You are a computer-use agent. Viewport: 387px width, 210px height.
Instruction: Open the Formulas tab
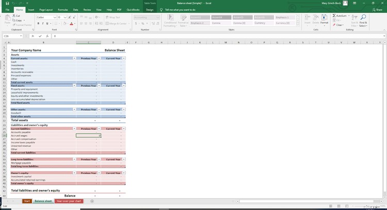(x=62, y=10)
